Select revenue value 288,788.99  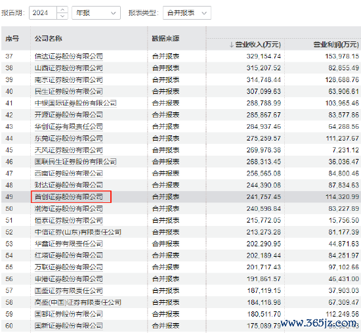click(x=264, y=103)
